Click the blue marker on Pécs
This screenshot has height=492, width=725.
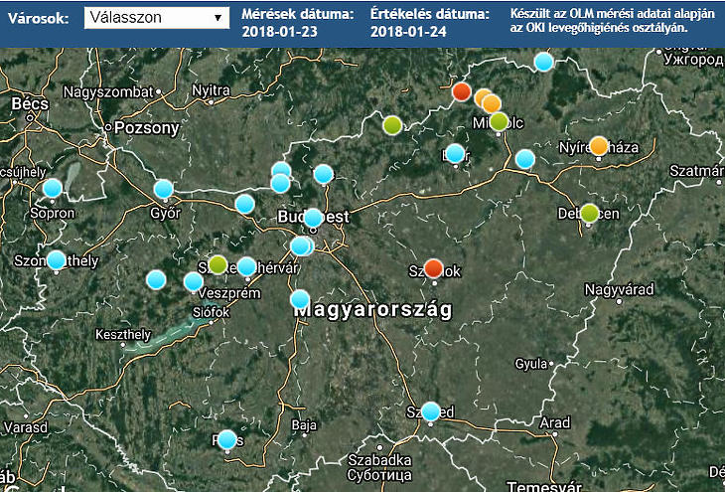pos(227,439)
